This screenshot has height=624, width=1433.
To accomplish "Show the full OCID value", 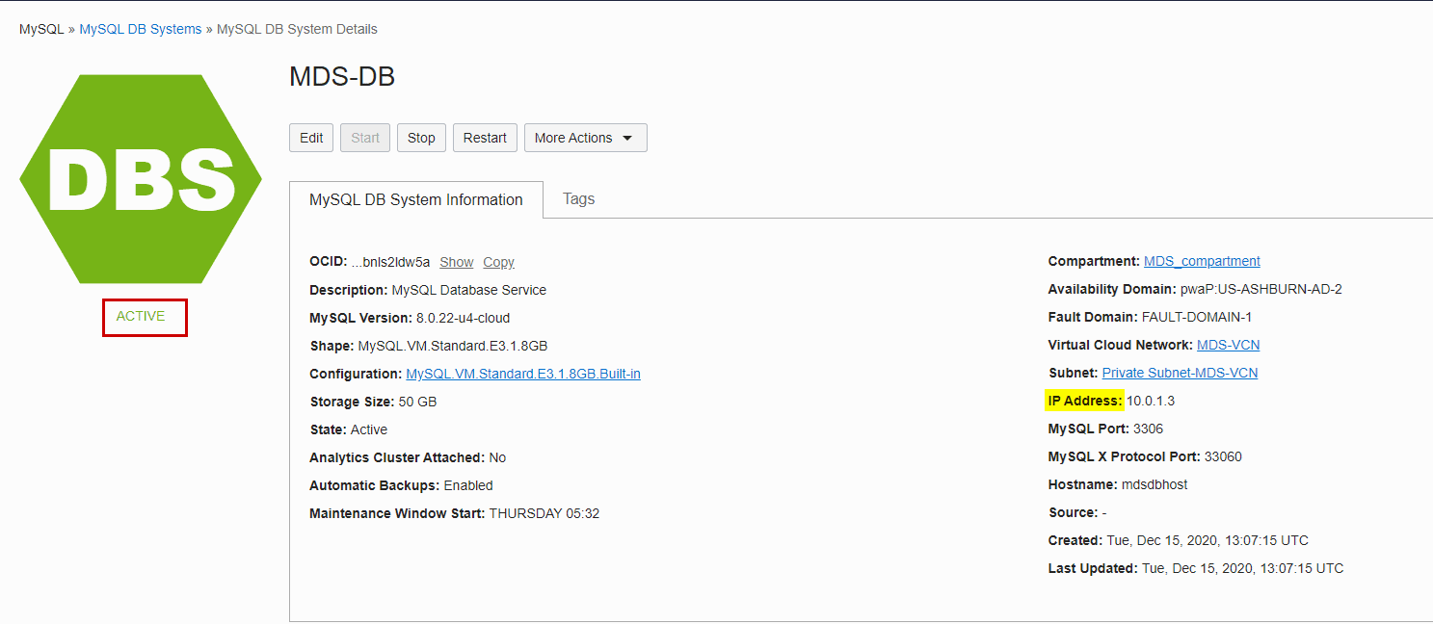I will 456,261.
